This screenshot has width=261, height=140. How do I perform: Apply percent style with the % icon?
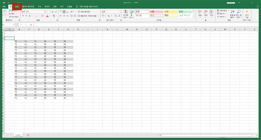pos(109,16)
